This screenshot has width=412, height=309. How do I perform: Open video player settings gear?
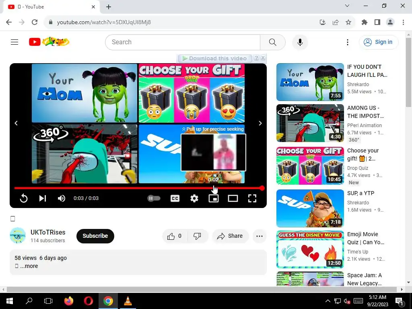[x=194, y=198]
